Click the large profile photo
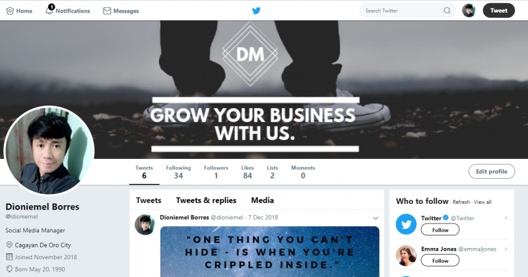This screenshot has width=528, height=277. pyautogui.click(x=49, y=150)
